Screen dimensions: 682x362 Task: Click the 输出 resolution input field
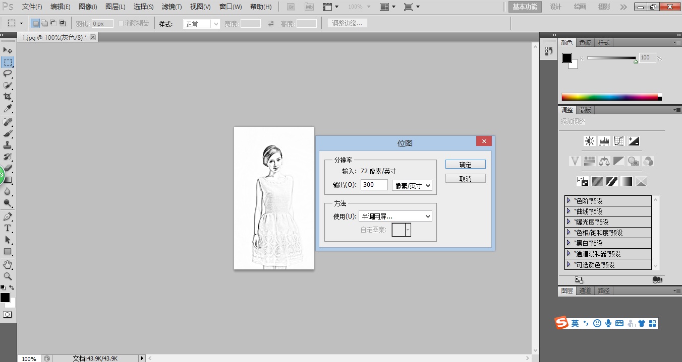coord(373,185)
